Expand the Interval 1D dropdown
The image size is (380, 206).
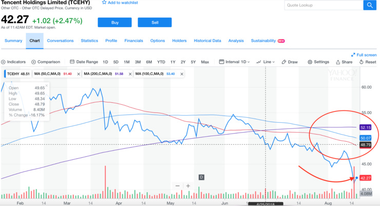234,62
